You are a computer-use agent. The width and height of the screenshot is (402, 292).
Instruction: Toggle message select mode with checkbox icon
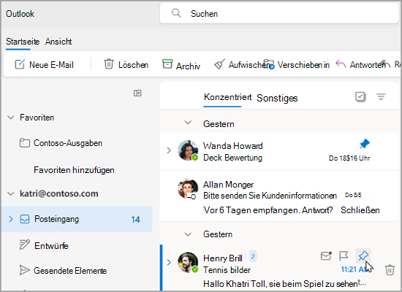(360, 97)
